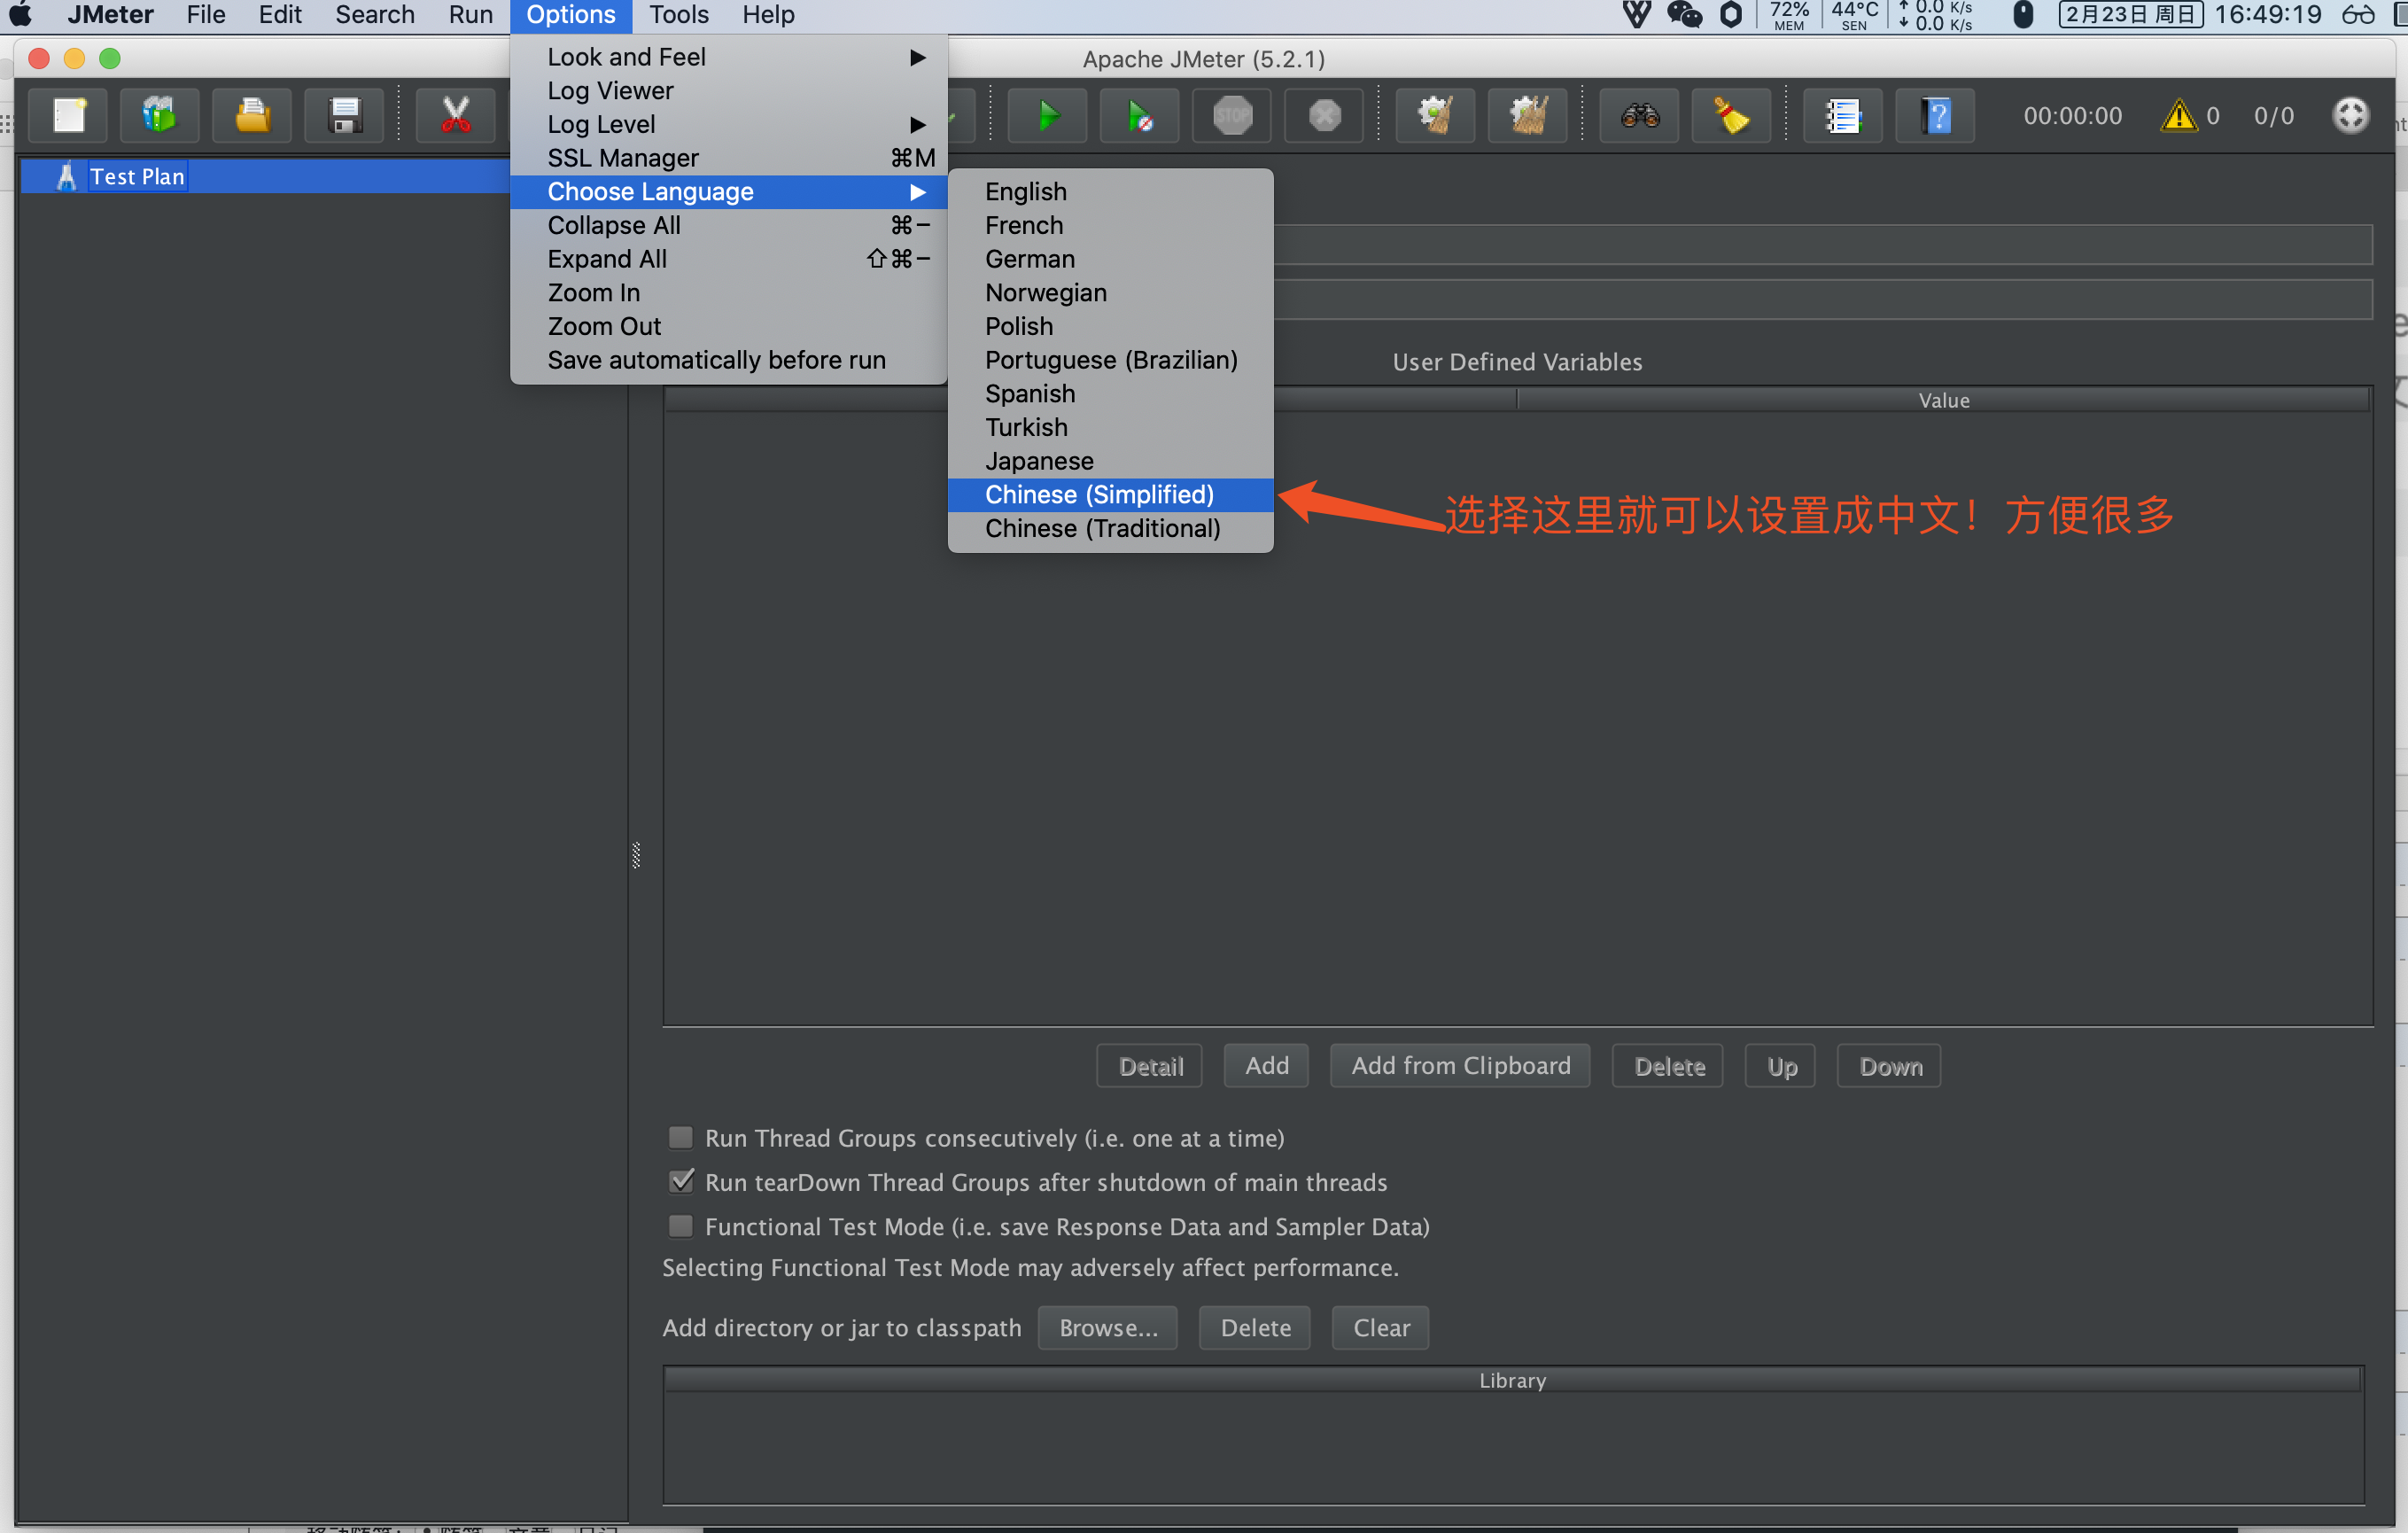Open the Apple menu
The image size is (2408, 1533).
point(20,15)
